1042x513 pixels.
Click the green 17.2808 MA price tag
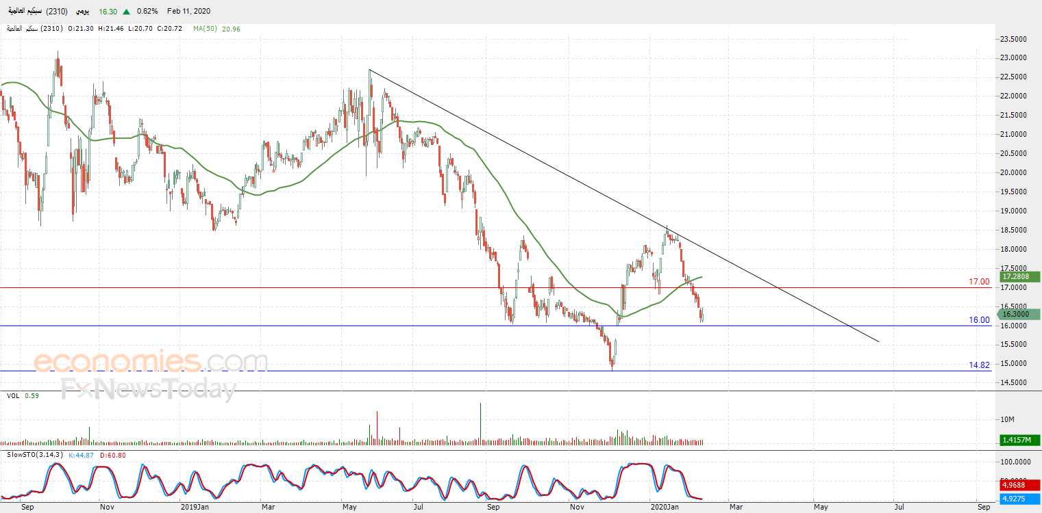pos(1020,277)
